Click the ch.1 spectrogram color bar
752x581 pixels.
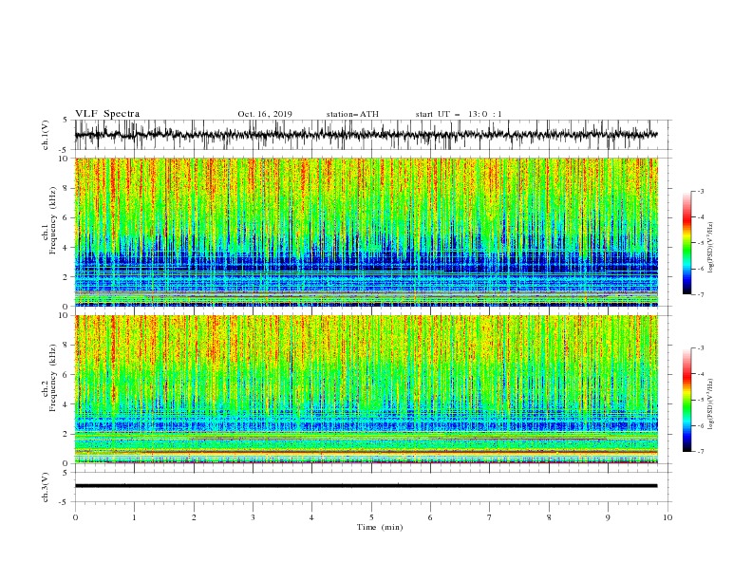click(686, 242)
